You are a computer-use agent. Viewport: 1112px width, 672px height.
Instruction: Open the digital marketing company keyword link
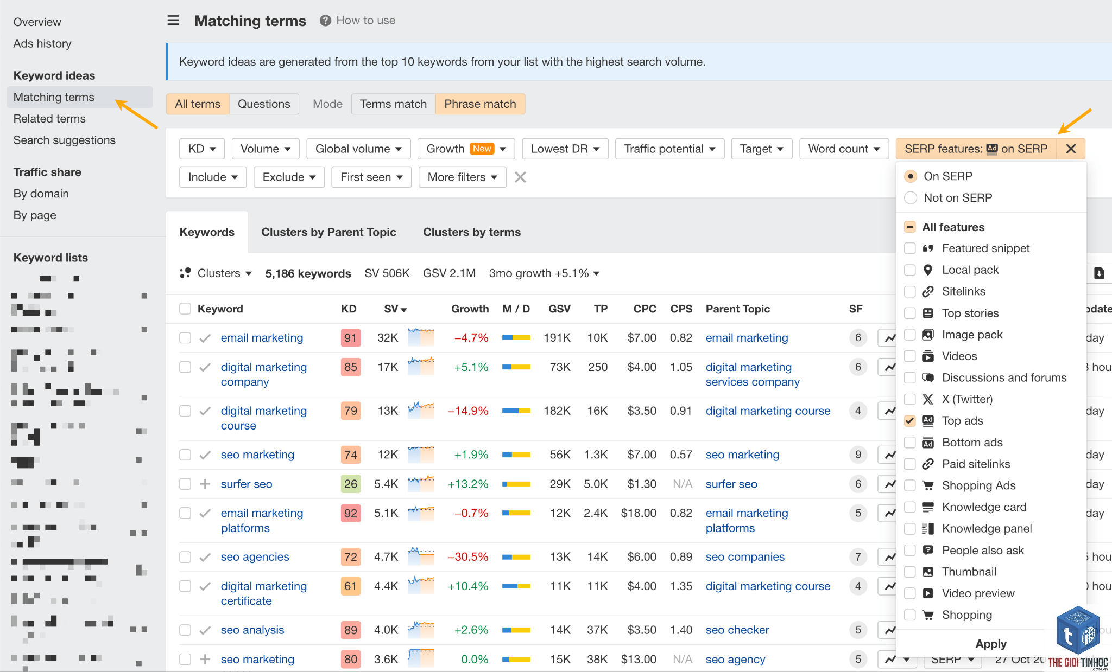click(264, 375)
